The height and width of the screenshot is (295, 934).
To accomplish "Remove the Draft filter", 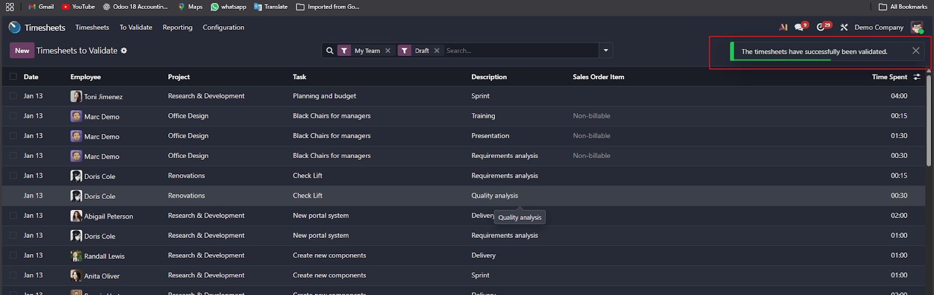I will point(437,51).
